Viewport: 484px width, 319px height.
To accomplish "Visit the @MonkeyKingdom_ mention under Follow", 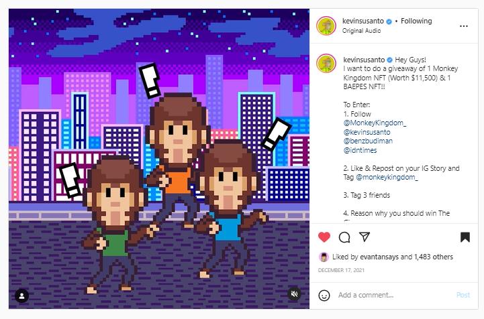I will click(x=375, y=123).
